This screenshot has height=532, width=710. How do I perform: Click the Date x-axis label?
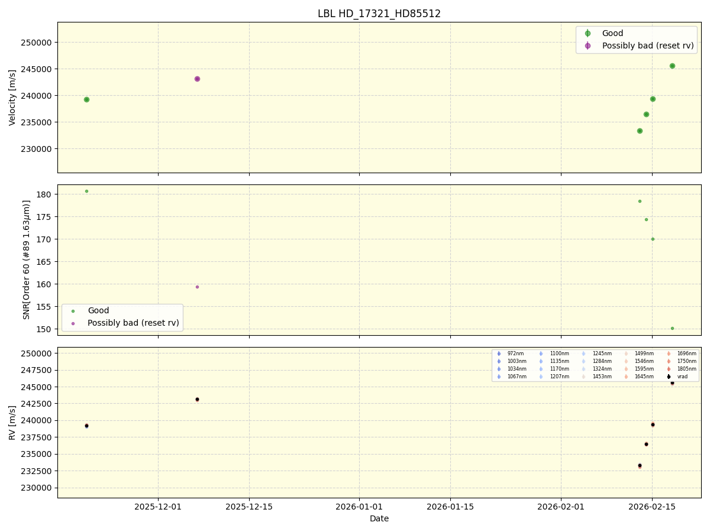pyautogui.click(x=379, y=518)
